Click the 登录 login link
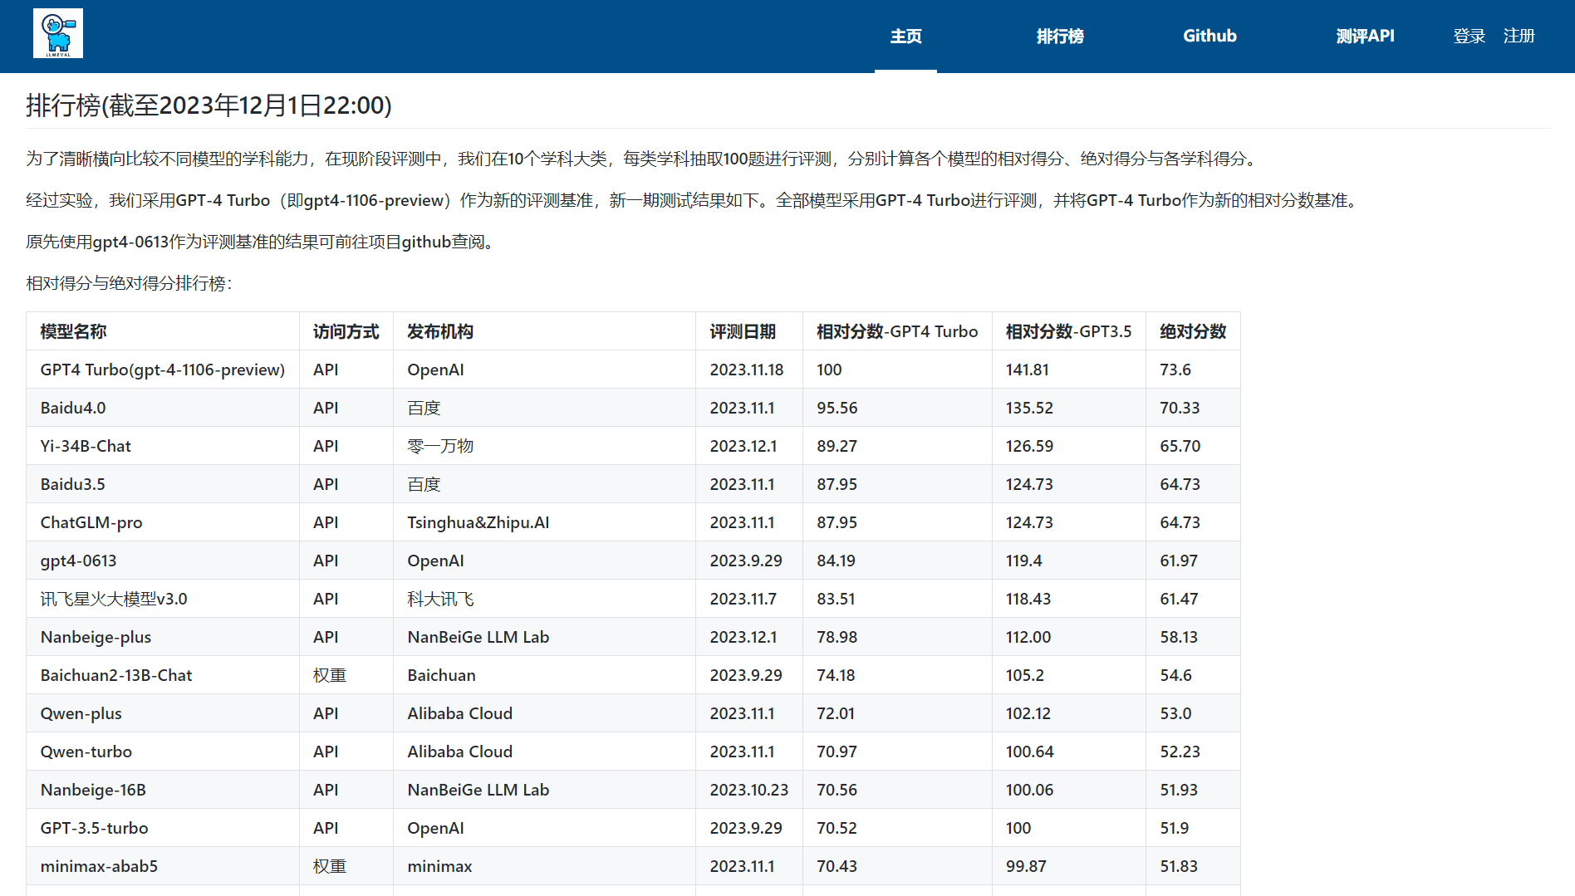Viewport: 1575px width, 896px height. click(1469, 36)
